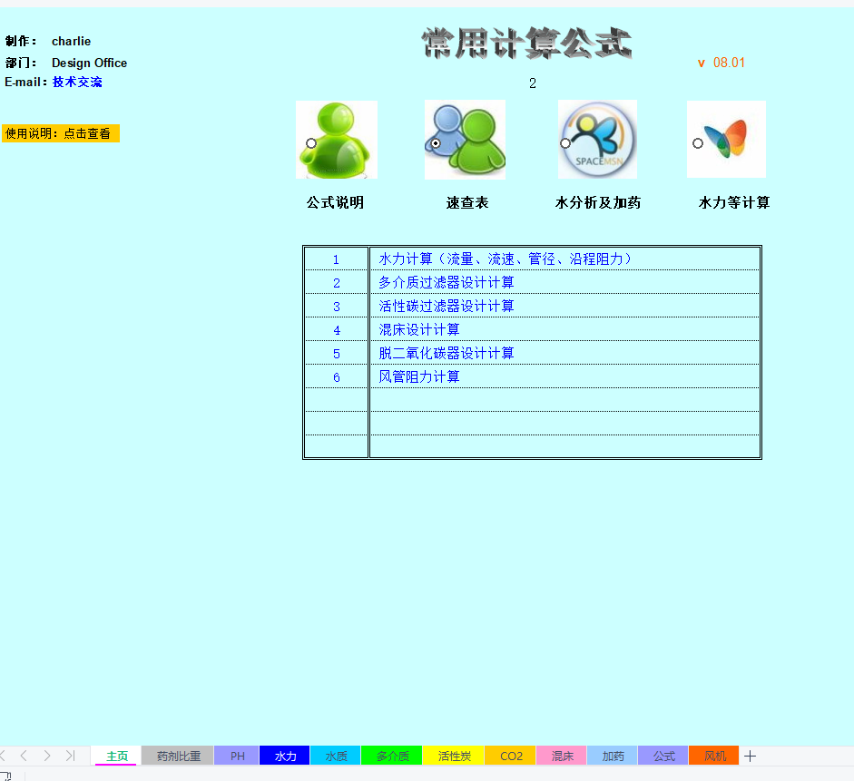Viewport: 854px width, 781px height.
Task: Click row number 1 in the table
Action: (x=336, y=259)
